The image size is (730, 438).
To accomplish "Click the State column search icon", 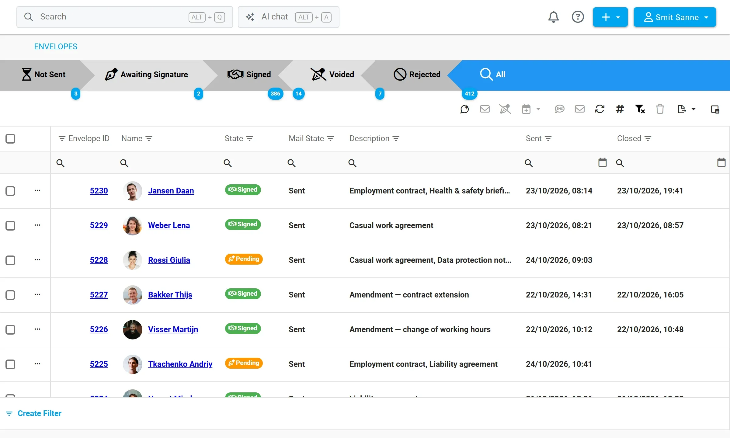I will pyautogui.click(x=228, y=163).
